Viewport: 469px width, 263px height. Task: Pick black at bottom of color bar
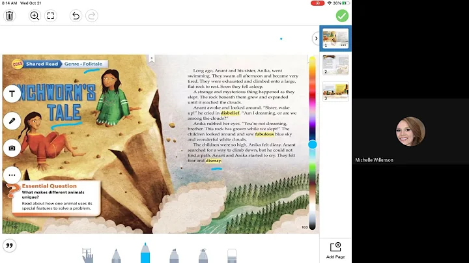(312, 226)
